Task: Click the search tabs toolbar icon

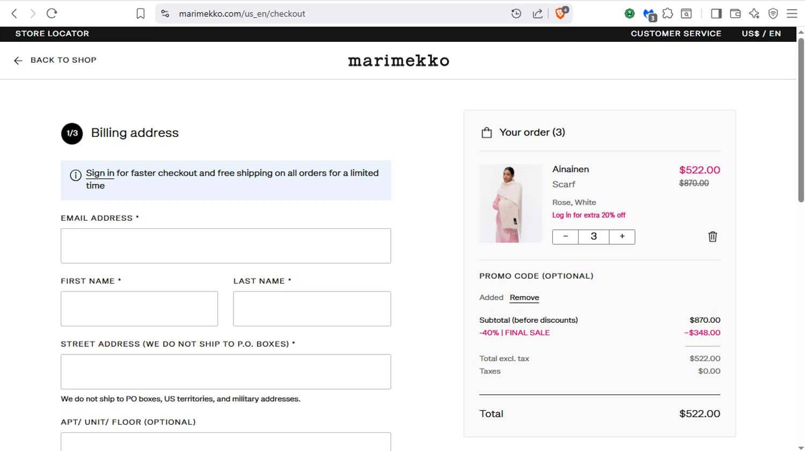Action: [686, 13]
